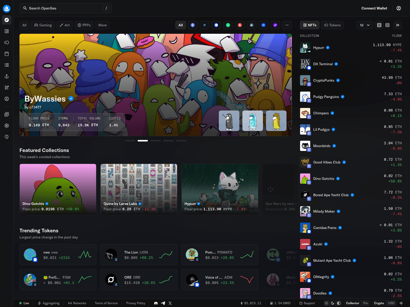
Task: Toggle sound speaker icon in footer
Action: 401,303
